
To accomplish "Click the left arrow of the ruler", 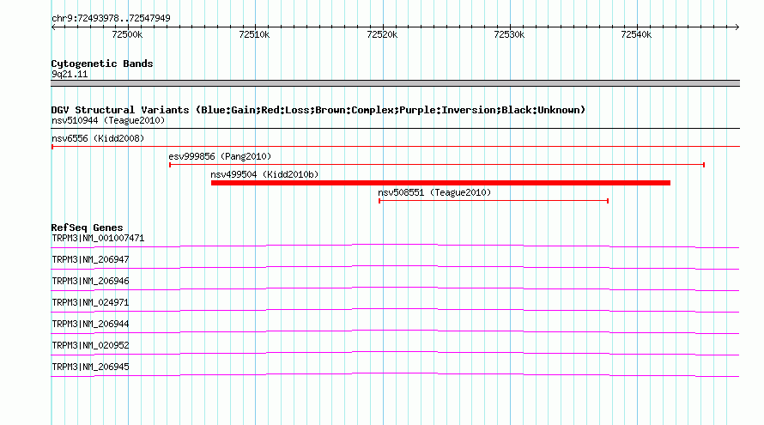I will tap(53, 27).
